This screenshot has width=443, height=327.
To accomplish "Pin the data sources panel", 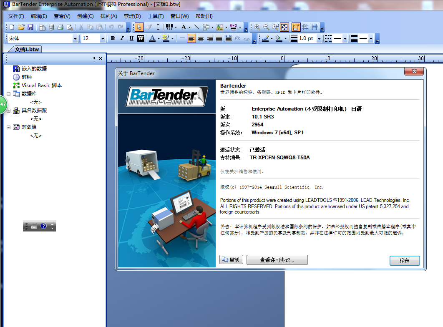I will pos(94,58).
